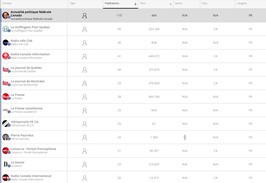Open the Radio Info Cité avatar
266x183 pixels.
6,42
